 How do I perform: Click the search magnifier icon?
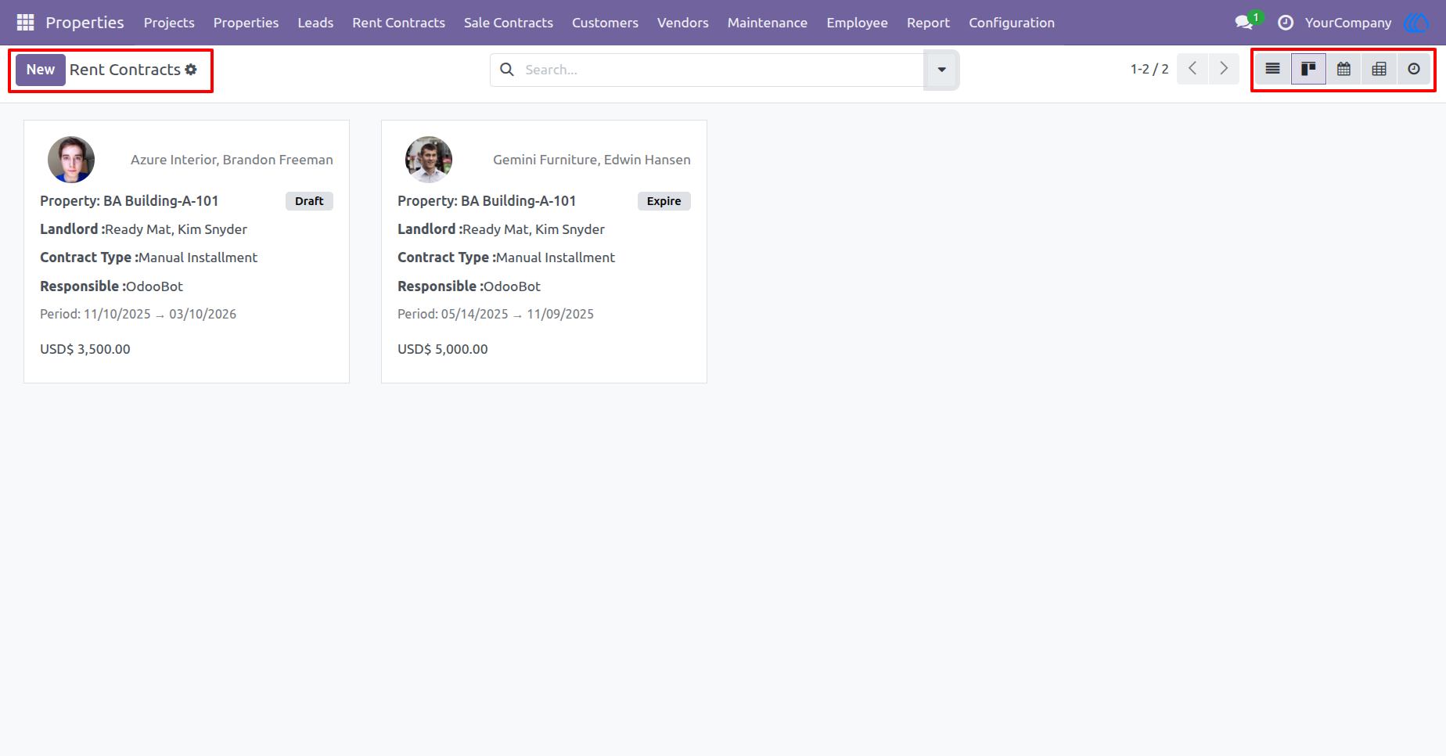tap(507, 70)
